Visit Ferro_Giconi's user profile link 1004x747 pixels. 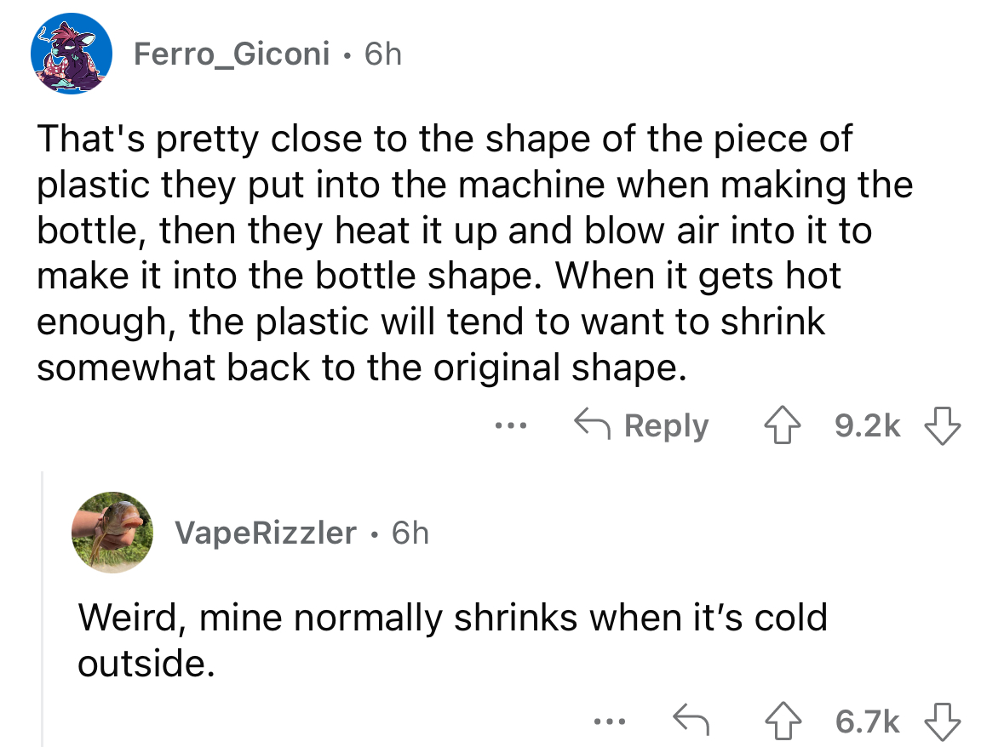pos(232,53)
